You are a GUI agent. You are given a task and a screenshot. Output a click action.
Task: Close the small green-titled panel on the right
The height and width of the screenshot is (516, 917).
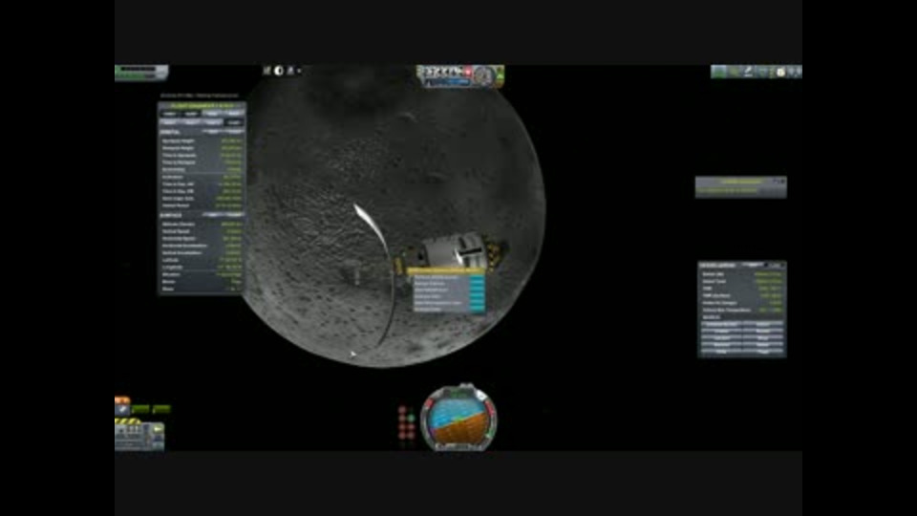point(783,181)
